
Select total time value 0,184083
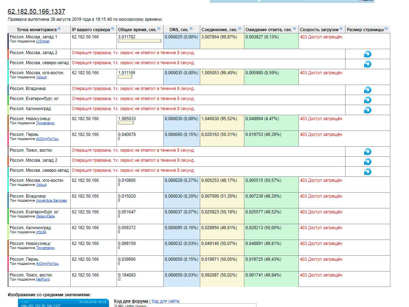click(x=127, y=275)
